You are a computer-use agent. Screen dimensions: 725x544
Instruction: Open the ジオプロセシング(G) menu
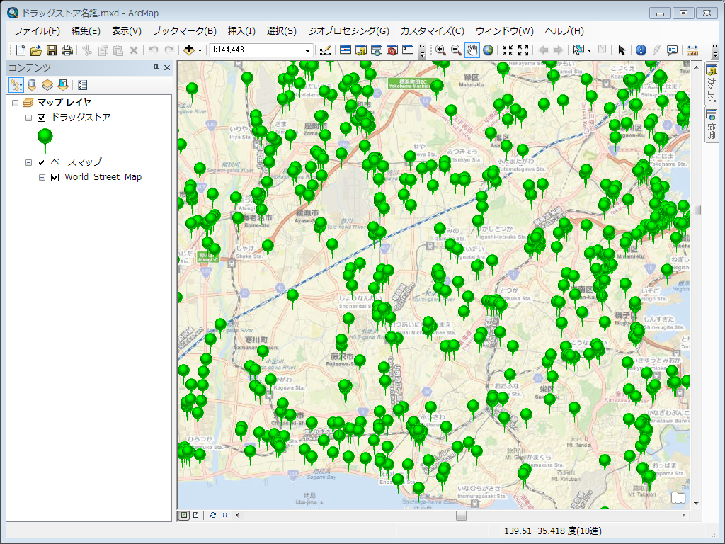pyautogui.click(x=348, y=31)
